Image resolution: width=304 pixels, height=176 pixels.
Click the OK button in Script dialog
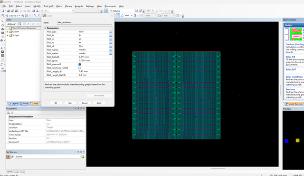[56, 103]
